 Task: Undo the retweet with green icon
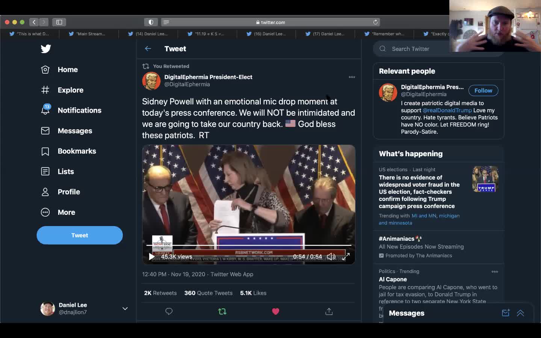coord(222,311)
